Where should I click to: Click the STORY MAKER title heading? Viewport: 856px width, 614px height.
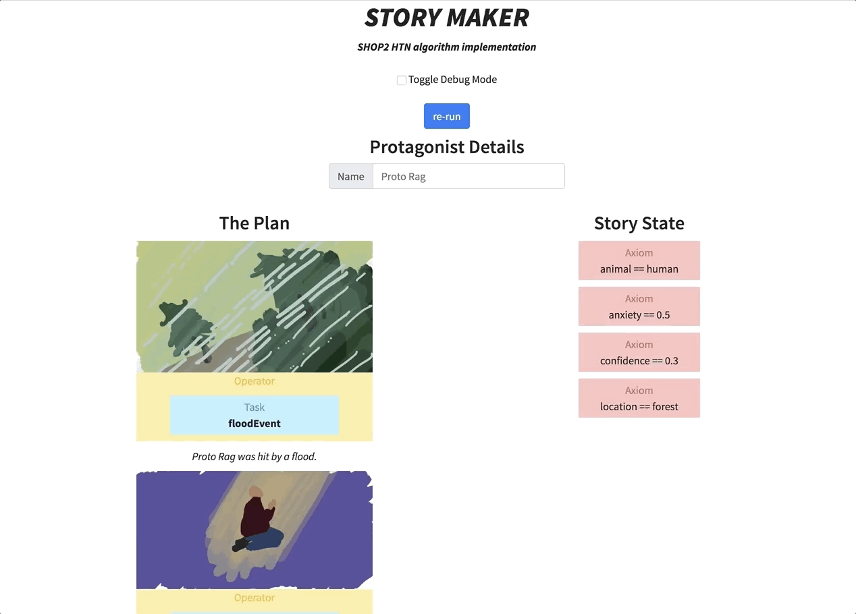(446, 18)
